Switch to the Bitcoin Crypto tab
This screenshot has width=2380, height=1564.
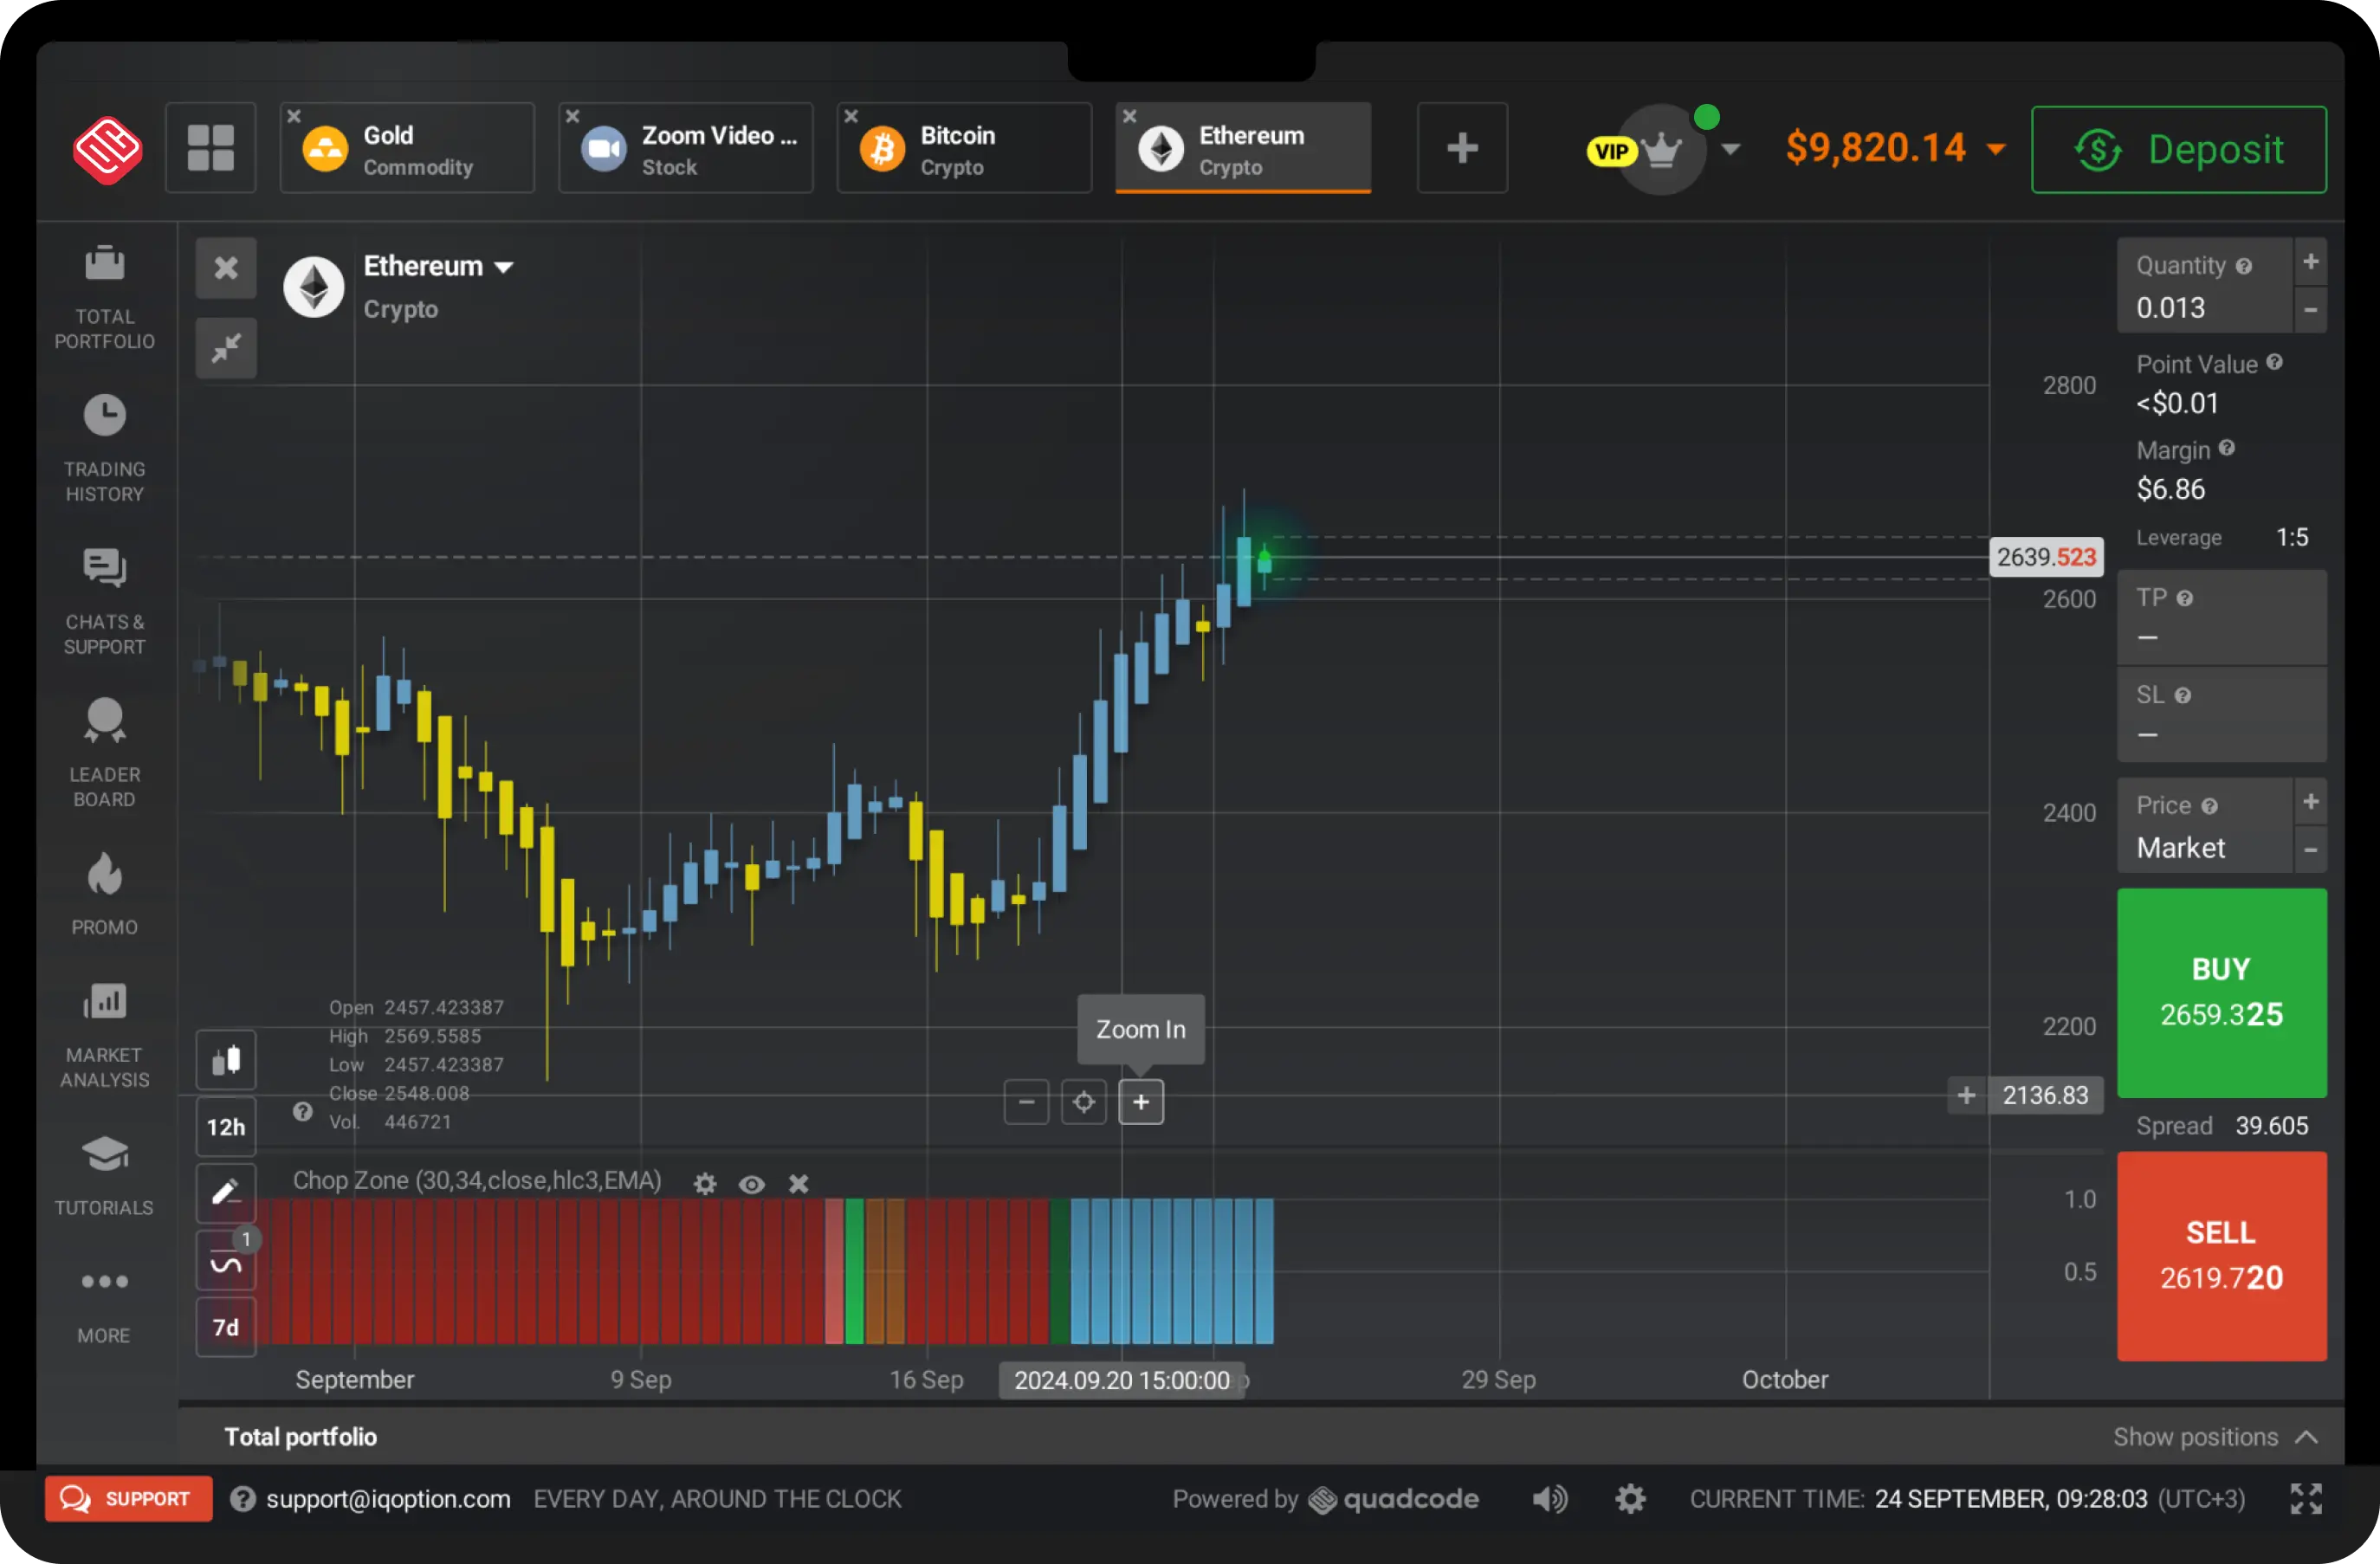[x=965, y=148]
